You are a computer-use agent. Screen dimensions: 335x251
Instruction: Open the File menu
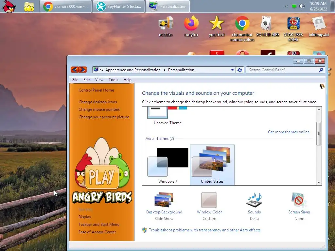click(x=75, y=80)
